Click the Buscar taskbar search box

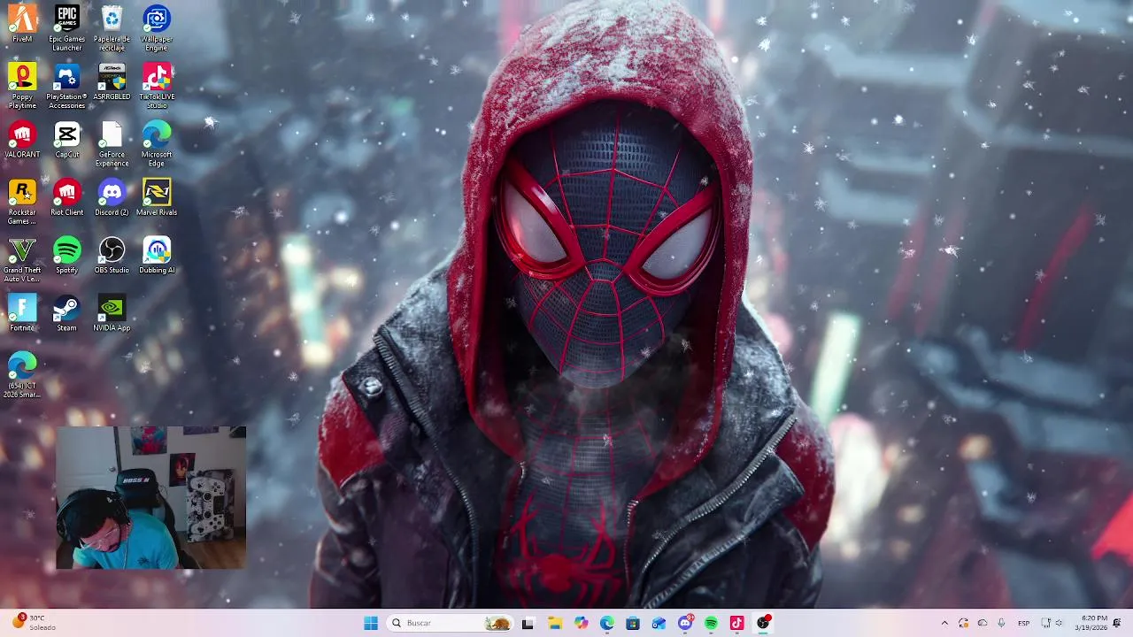(x=451, y=623)
